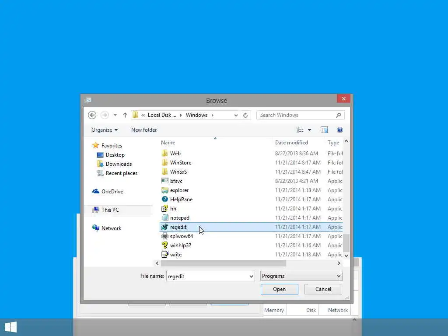The width and height of the screenshot is (448, 336).
Task: Open the help icon
Action: (339, 130)
